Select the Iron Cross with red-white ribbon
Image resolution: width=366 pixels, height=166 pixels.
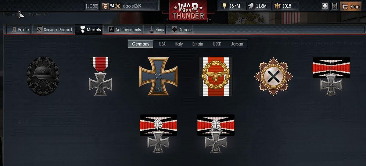click(x=101, y=76)
